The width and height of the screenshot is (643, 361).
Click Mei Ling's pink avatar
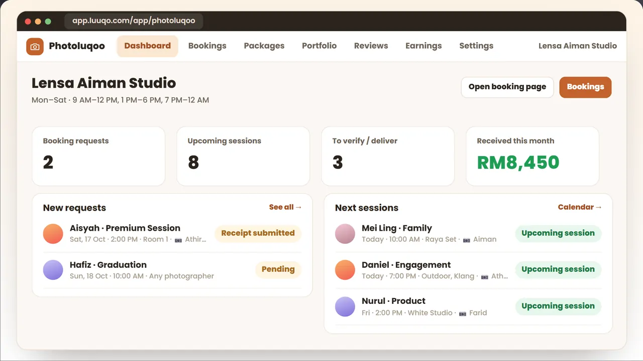click(x=345, y=234)
